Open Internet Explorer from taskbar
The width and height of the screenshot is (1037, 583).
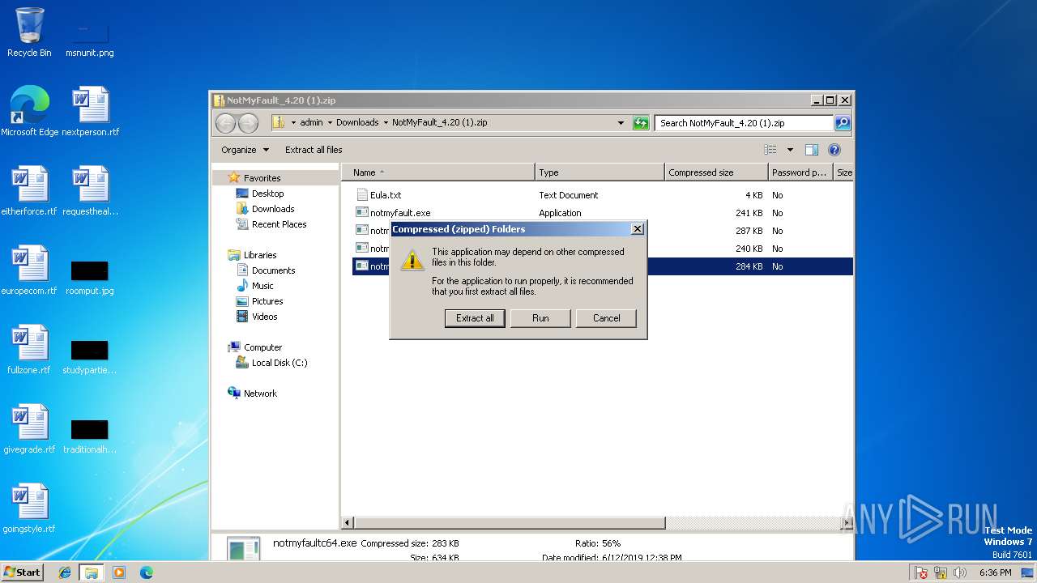pos(65,572)
